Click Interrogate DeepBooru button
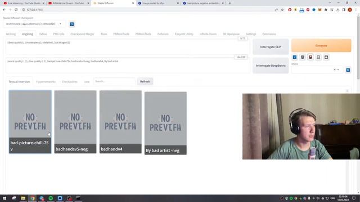The width and height of the screenshot is (360, 202). pyautogui.click(x=271, y=66)
